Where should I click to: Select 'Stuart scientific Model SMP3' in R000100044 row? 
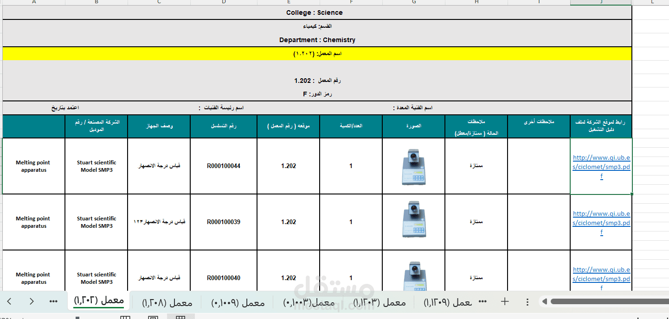click(96, 166)
